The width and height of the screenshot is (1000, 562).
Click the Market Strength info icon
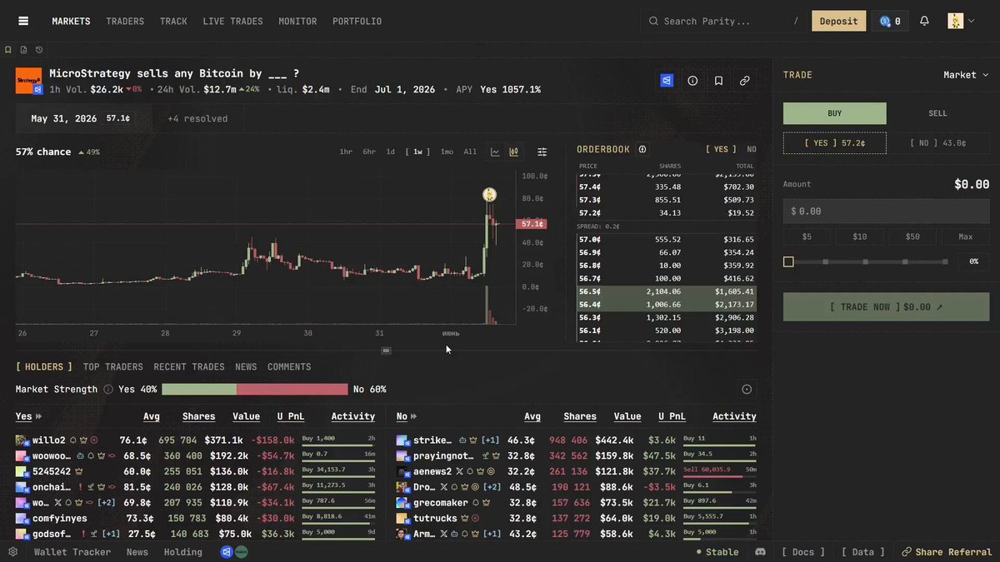coord(108,389)
